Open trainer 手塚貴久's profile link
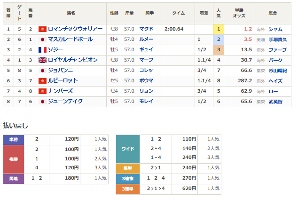 coord(278,40)
